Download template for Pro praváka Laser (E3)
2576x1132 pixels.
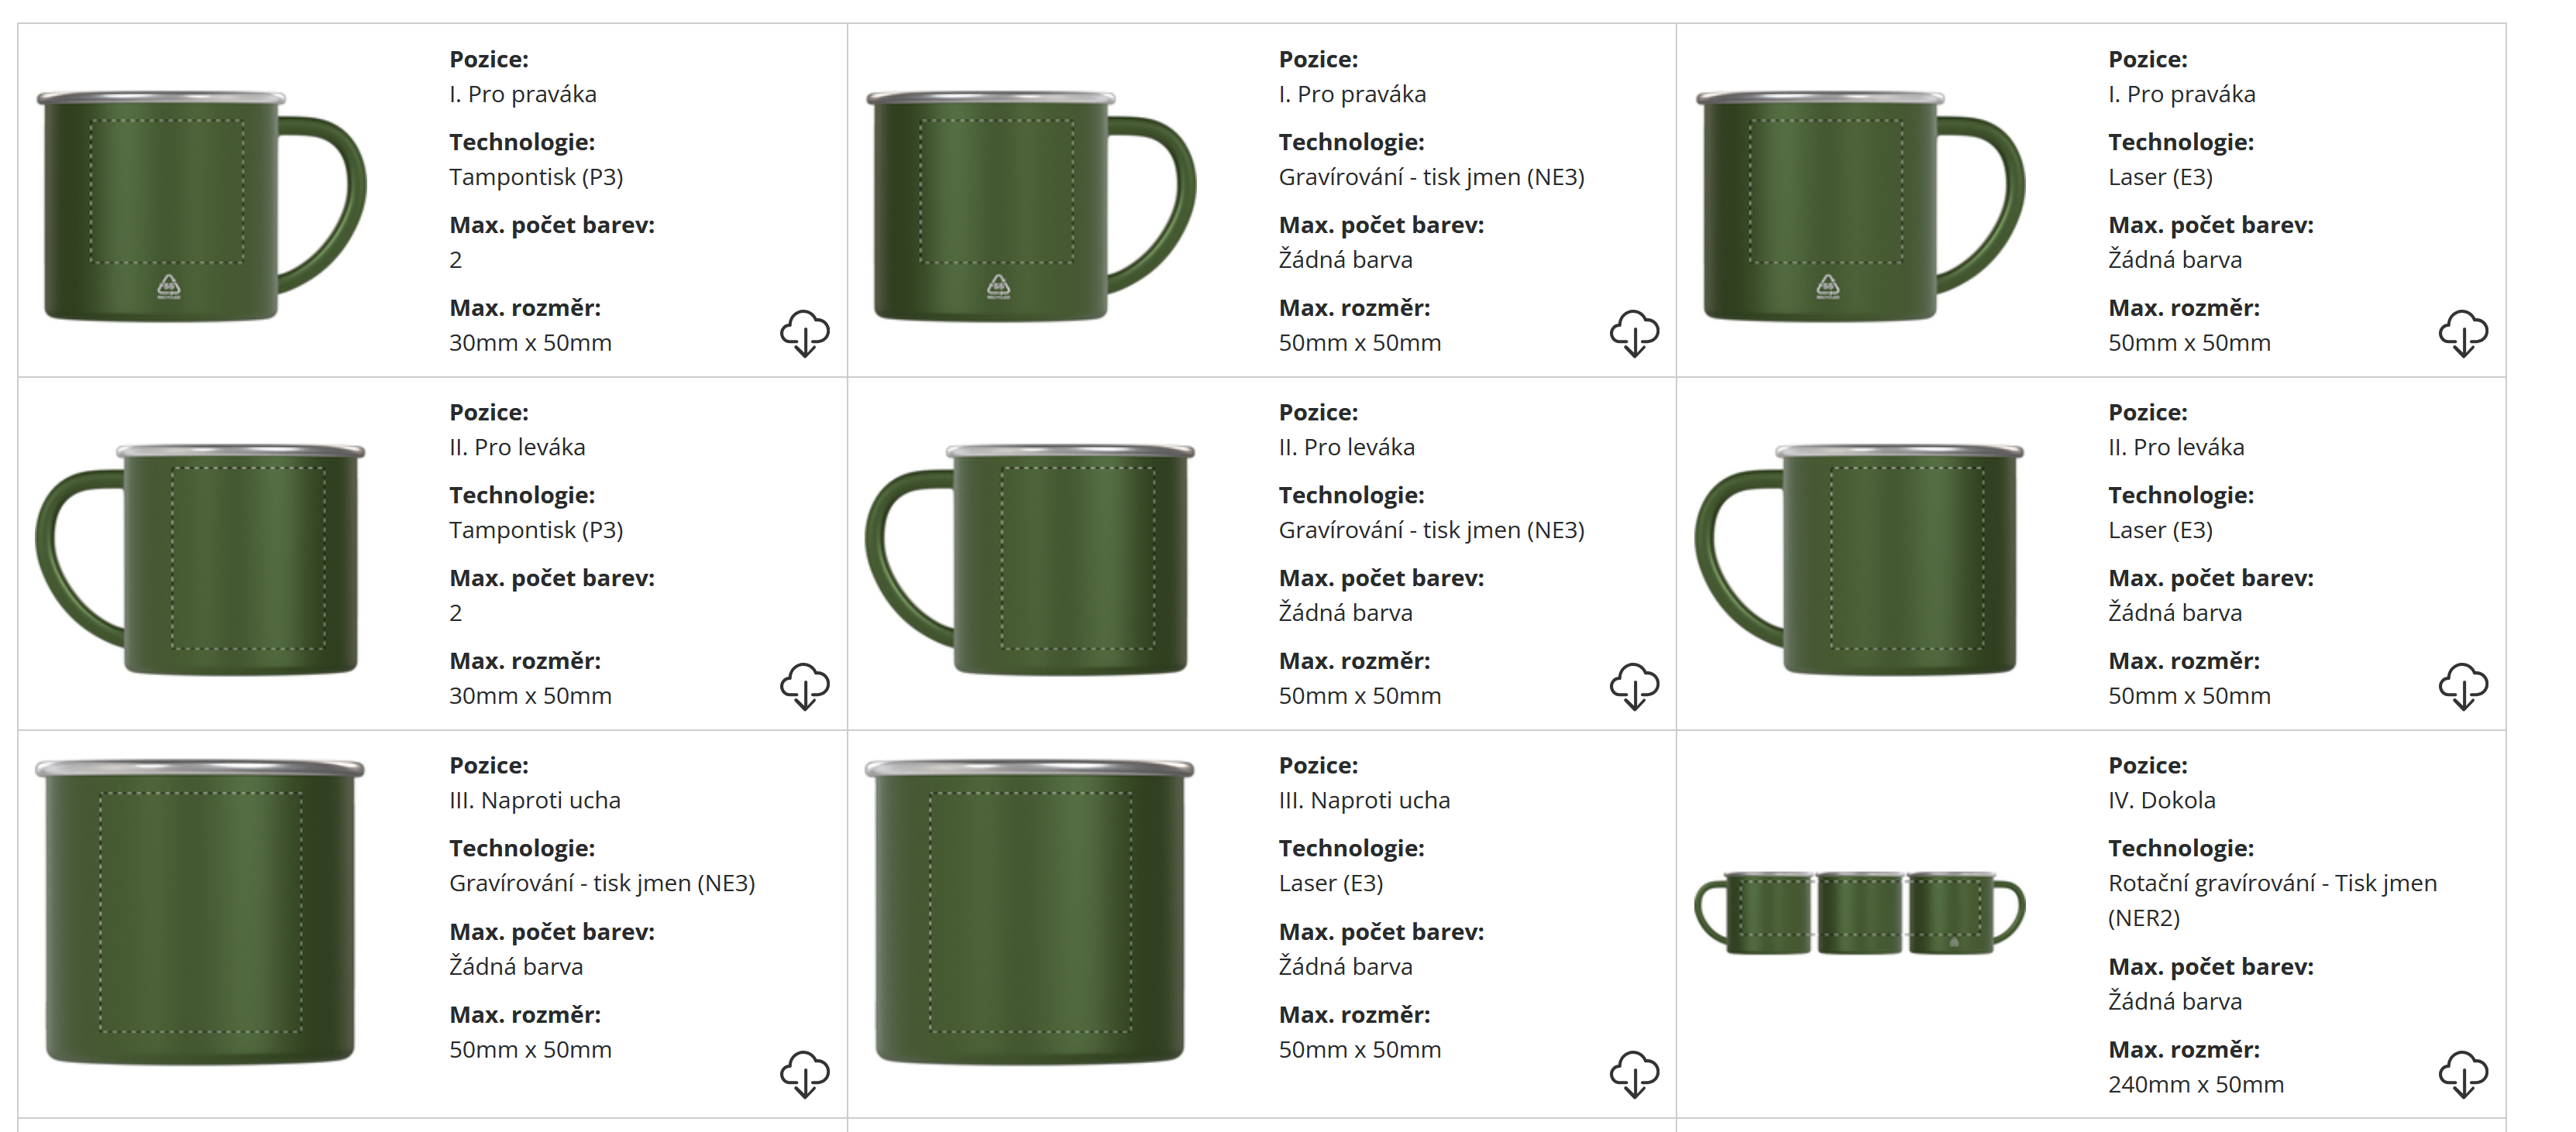(x=2463, y=333)
